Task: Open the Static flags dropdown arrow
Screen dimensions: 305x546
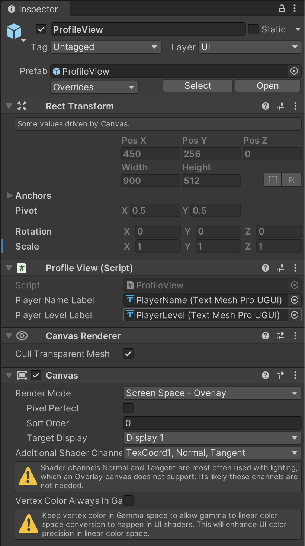Action: (298, 29)
